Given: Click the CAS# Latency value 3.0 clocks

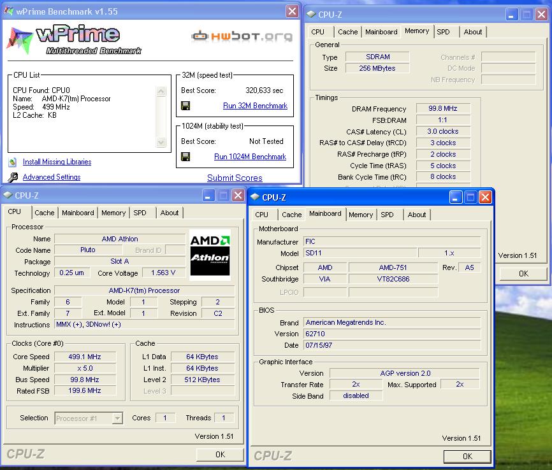Looking at the screenshot, I should (443, 131).
